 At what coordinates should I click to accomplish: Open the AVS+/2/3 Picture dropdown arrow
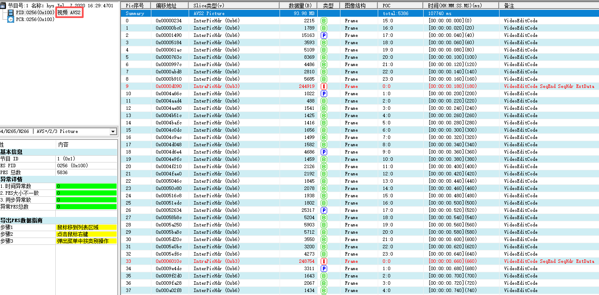pos(113,131)
